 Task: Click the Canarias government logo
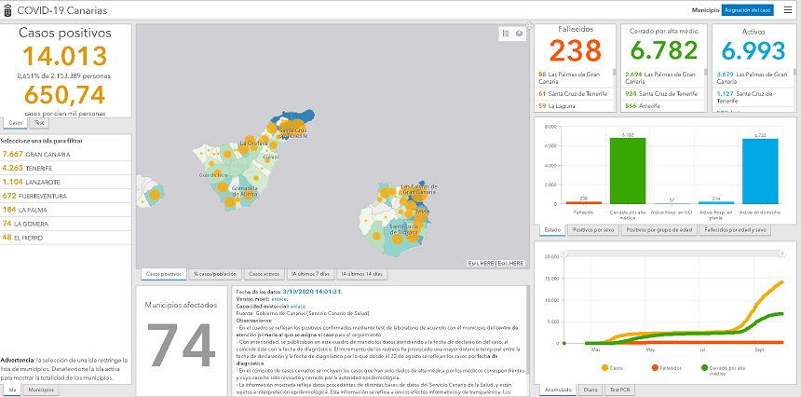click(8, 10)
